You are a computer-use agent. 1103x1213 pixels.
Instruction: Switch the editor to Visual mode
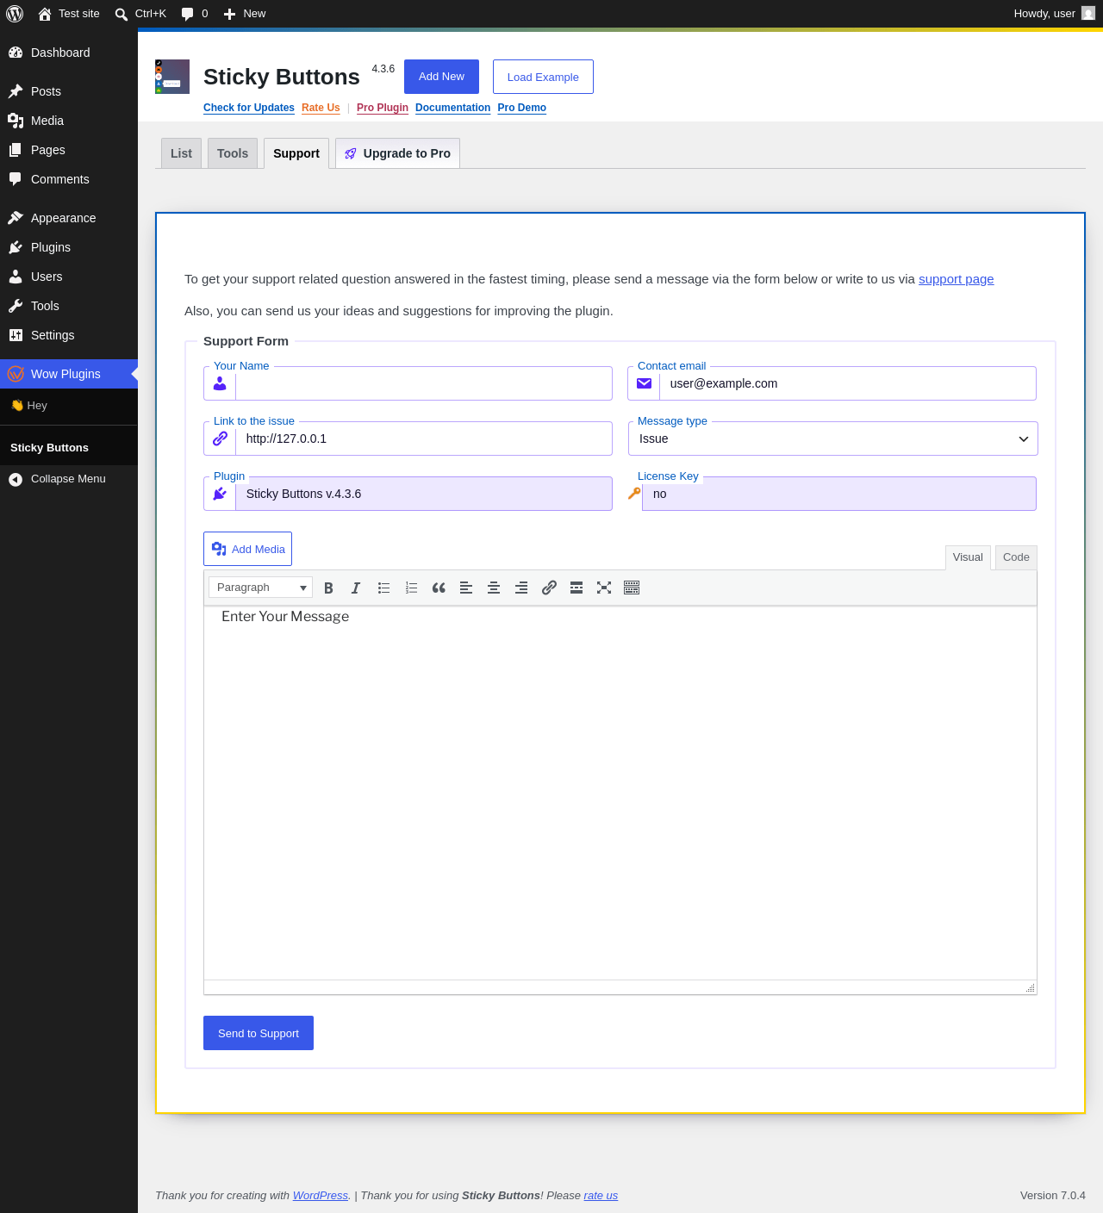pos(968,557)
